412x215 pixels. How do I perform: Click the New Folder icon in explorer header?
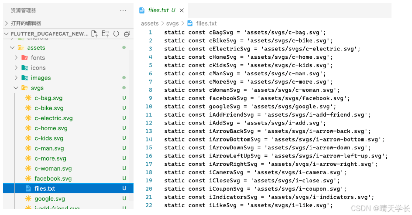point(105,34)
